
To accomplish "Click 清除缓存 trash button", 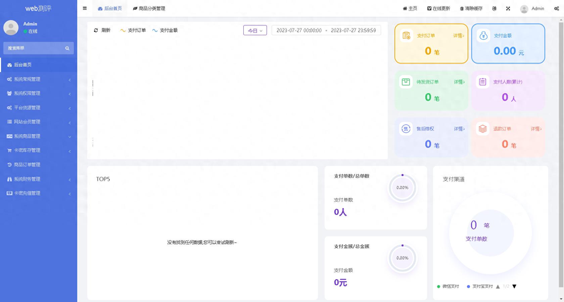I will [x=471, y=8].
